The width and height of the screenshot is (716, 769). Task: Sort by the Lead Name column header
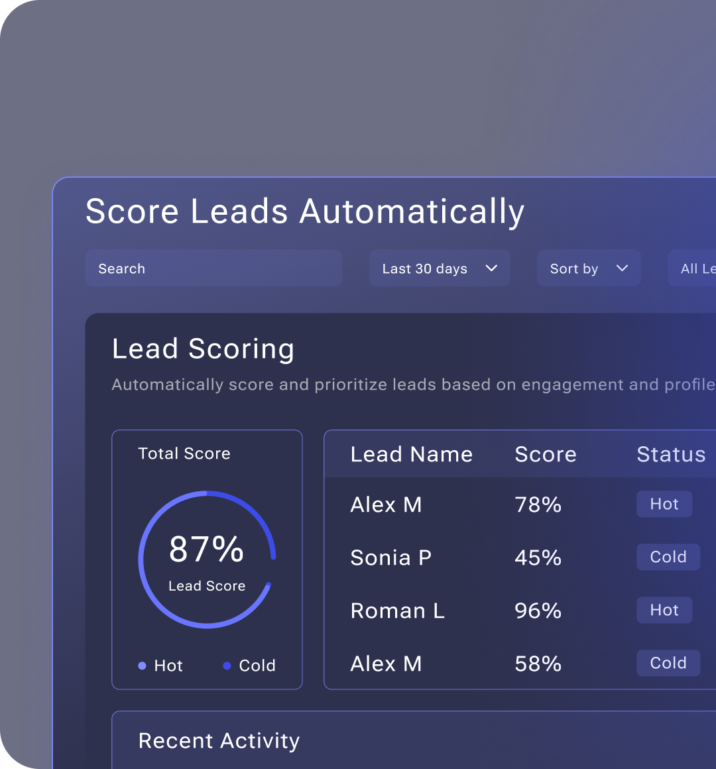[x=411, y=454]
